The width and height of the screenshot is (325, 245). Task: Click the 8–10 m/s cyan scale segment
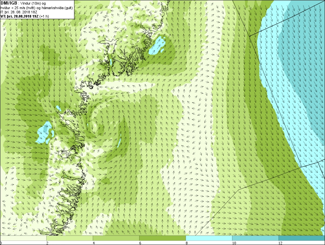209,238
